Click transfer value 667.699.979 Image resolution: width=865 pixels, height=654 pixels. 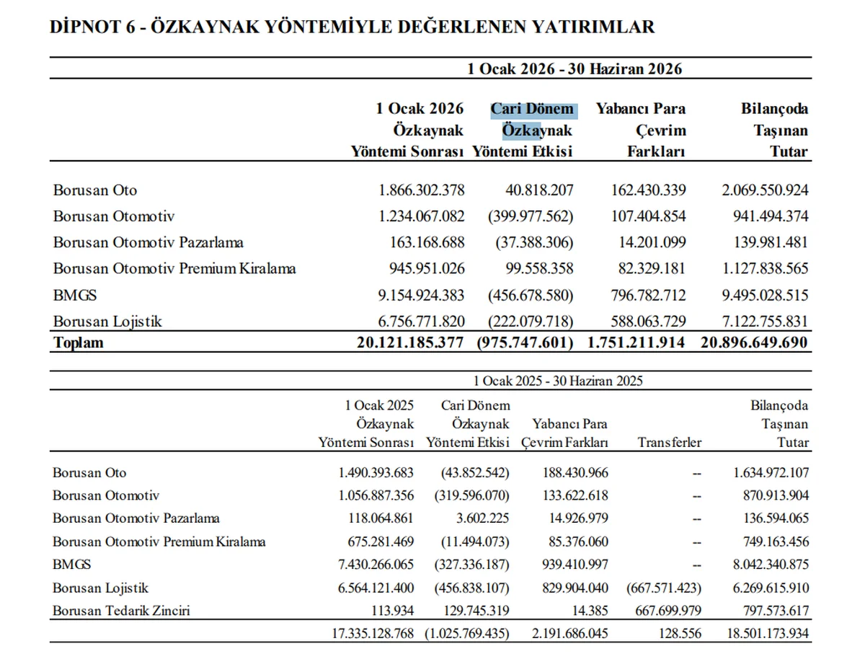coord(667,611)
